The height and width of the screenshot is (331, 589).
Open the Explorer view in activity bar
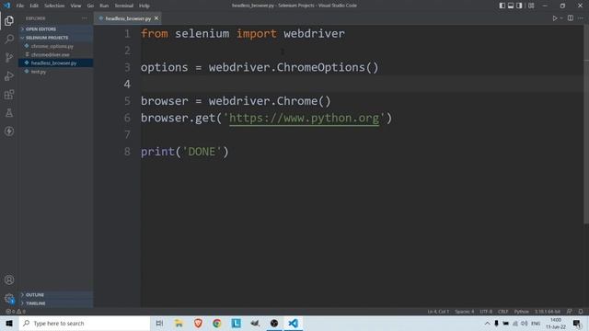9,20
